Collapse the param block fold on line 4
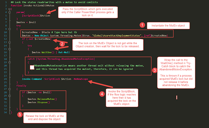209x128 pixels. (x=9, y=12)
